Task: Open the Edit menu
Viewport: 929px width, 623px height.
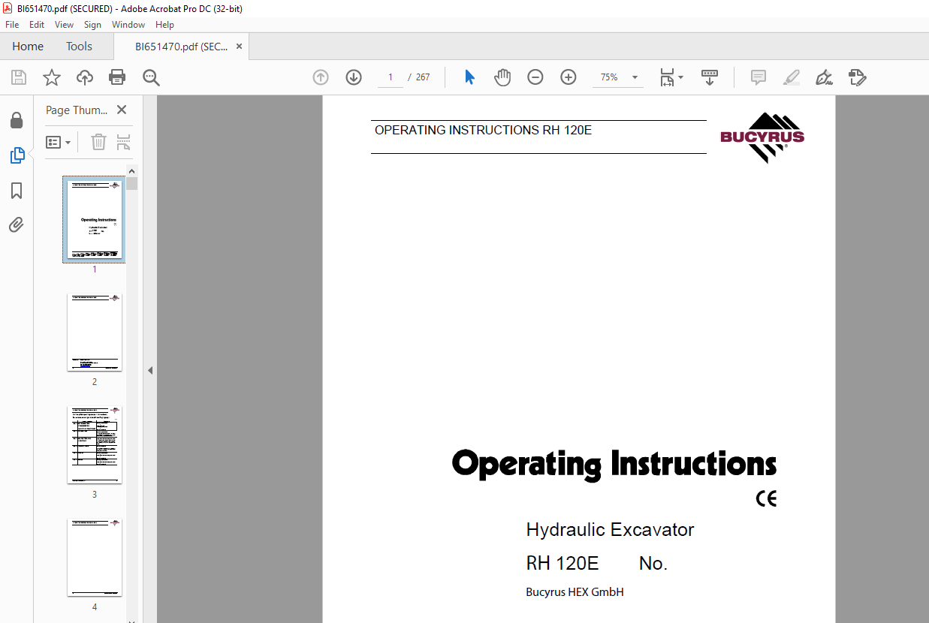Action: pos(37,25)
